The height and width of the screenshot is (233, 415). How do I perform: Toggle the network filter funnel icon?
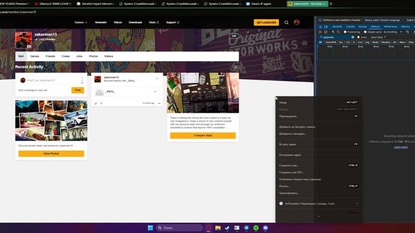[x=333, y=32]
